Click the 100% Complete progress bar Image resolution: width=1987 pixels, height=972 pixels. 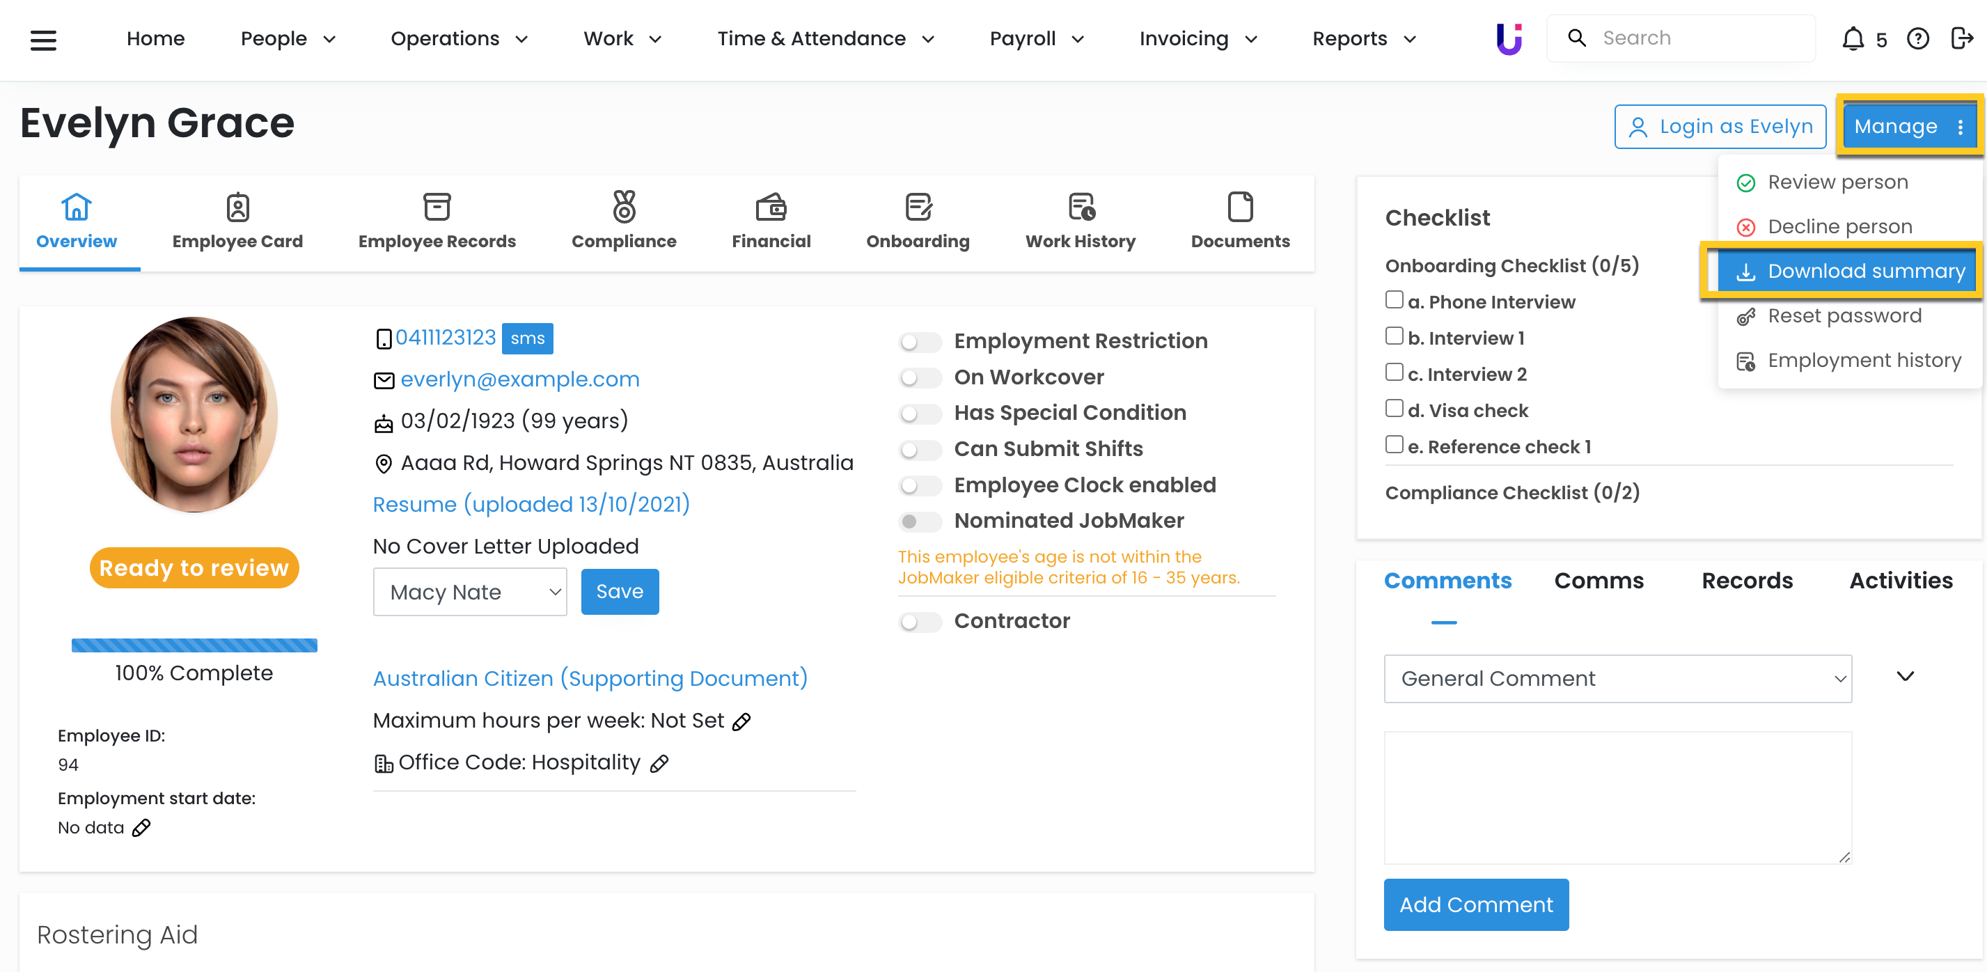194,645
